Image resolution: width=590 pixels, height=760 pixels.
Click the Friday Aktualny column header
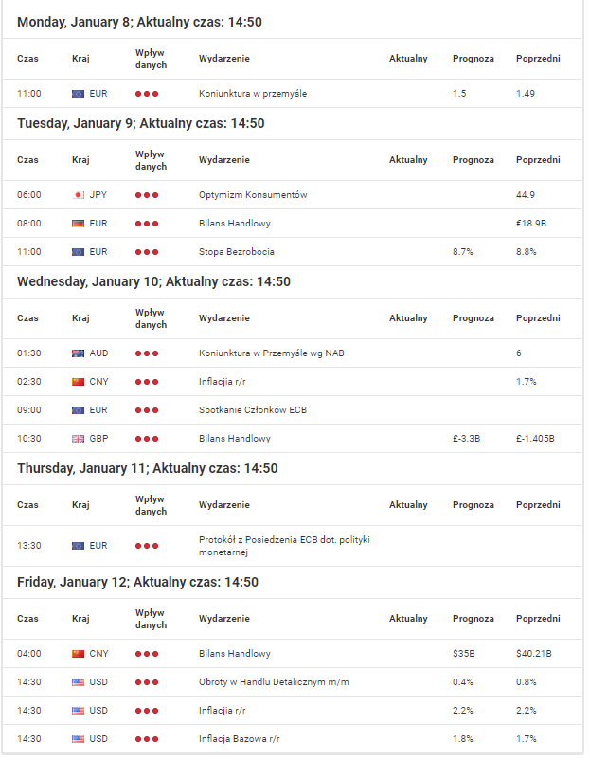pos(408,619)
